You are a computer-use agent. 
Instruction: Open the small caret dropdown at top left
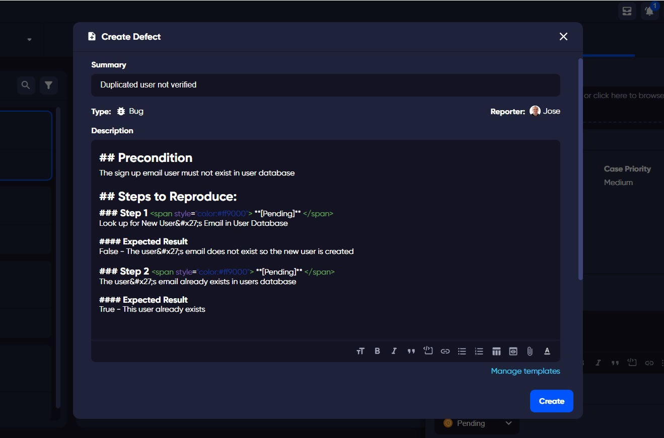click(x=29, y=40)
